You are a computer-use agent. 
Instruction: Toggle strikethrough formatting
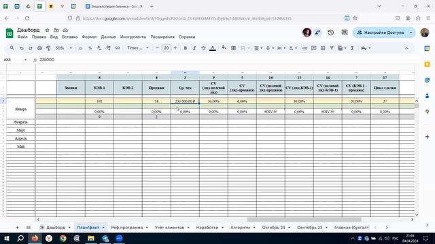(x=203, y=48)
